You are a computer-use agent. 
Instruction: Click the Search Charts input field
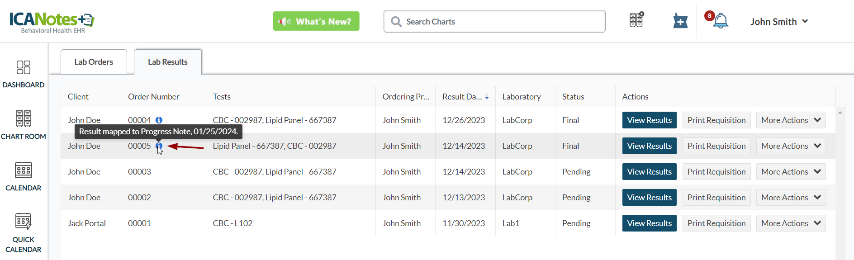[x=500, y=22]
